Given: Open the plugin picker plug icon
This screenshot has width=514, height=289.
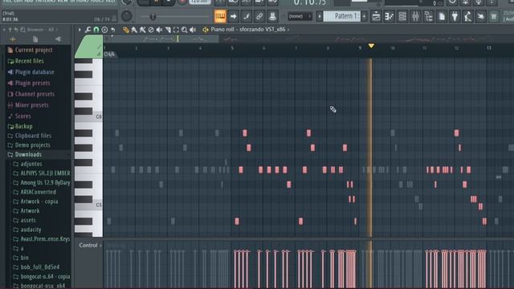Looking at the screenshot, I should click(455, 16).
